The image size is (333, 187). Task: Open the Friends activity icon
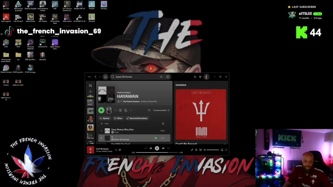pos(200,77)
